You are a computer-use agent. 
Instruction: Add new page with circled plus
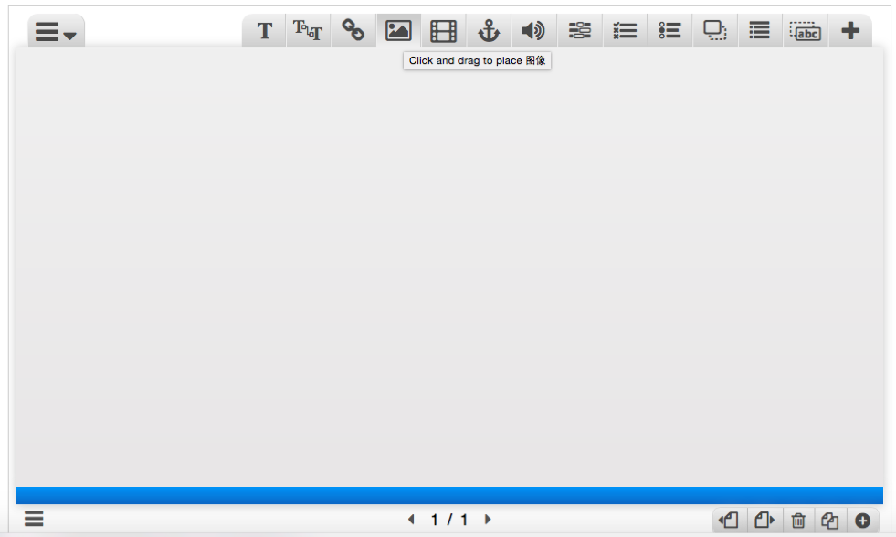click(x=863, y=521)
